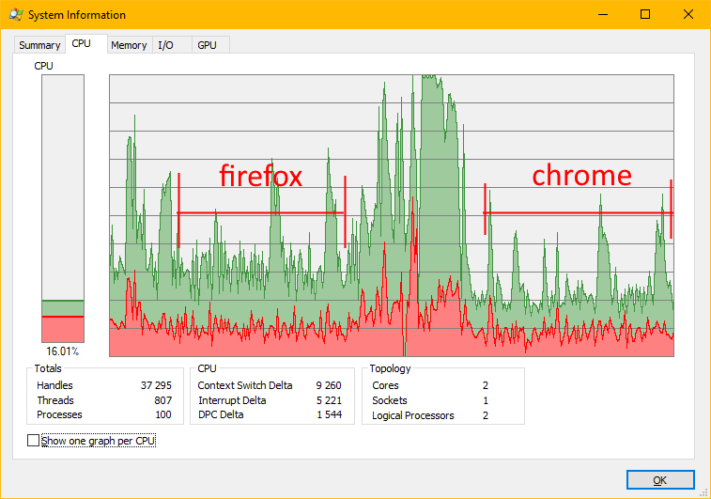Click the Processes label in Totals
Image resolution: width=711 pixels, height=499 pixels.
coord(59,414)
